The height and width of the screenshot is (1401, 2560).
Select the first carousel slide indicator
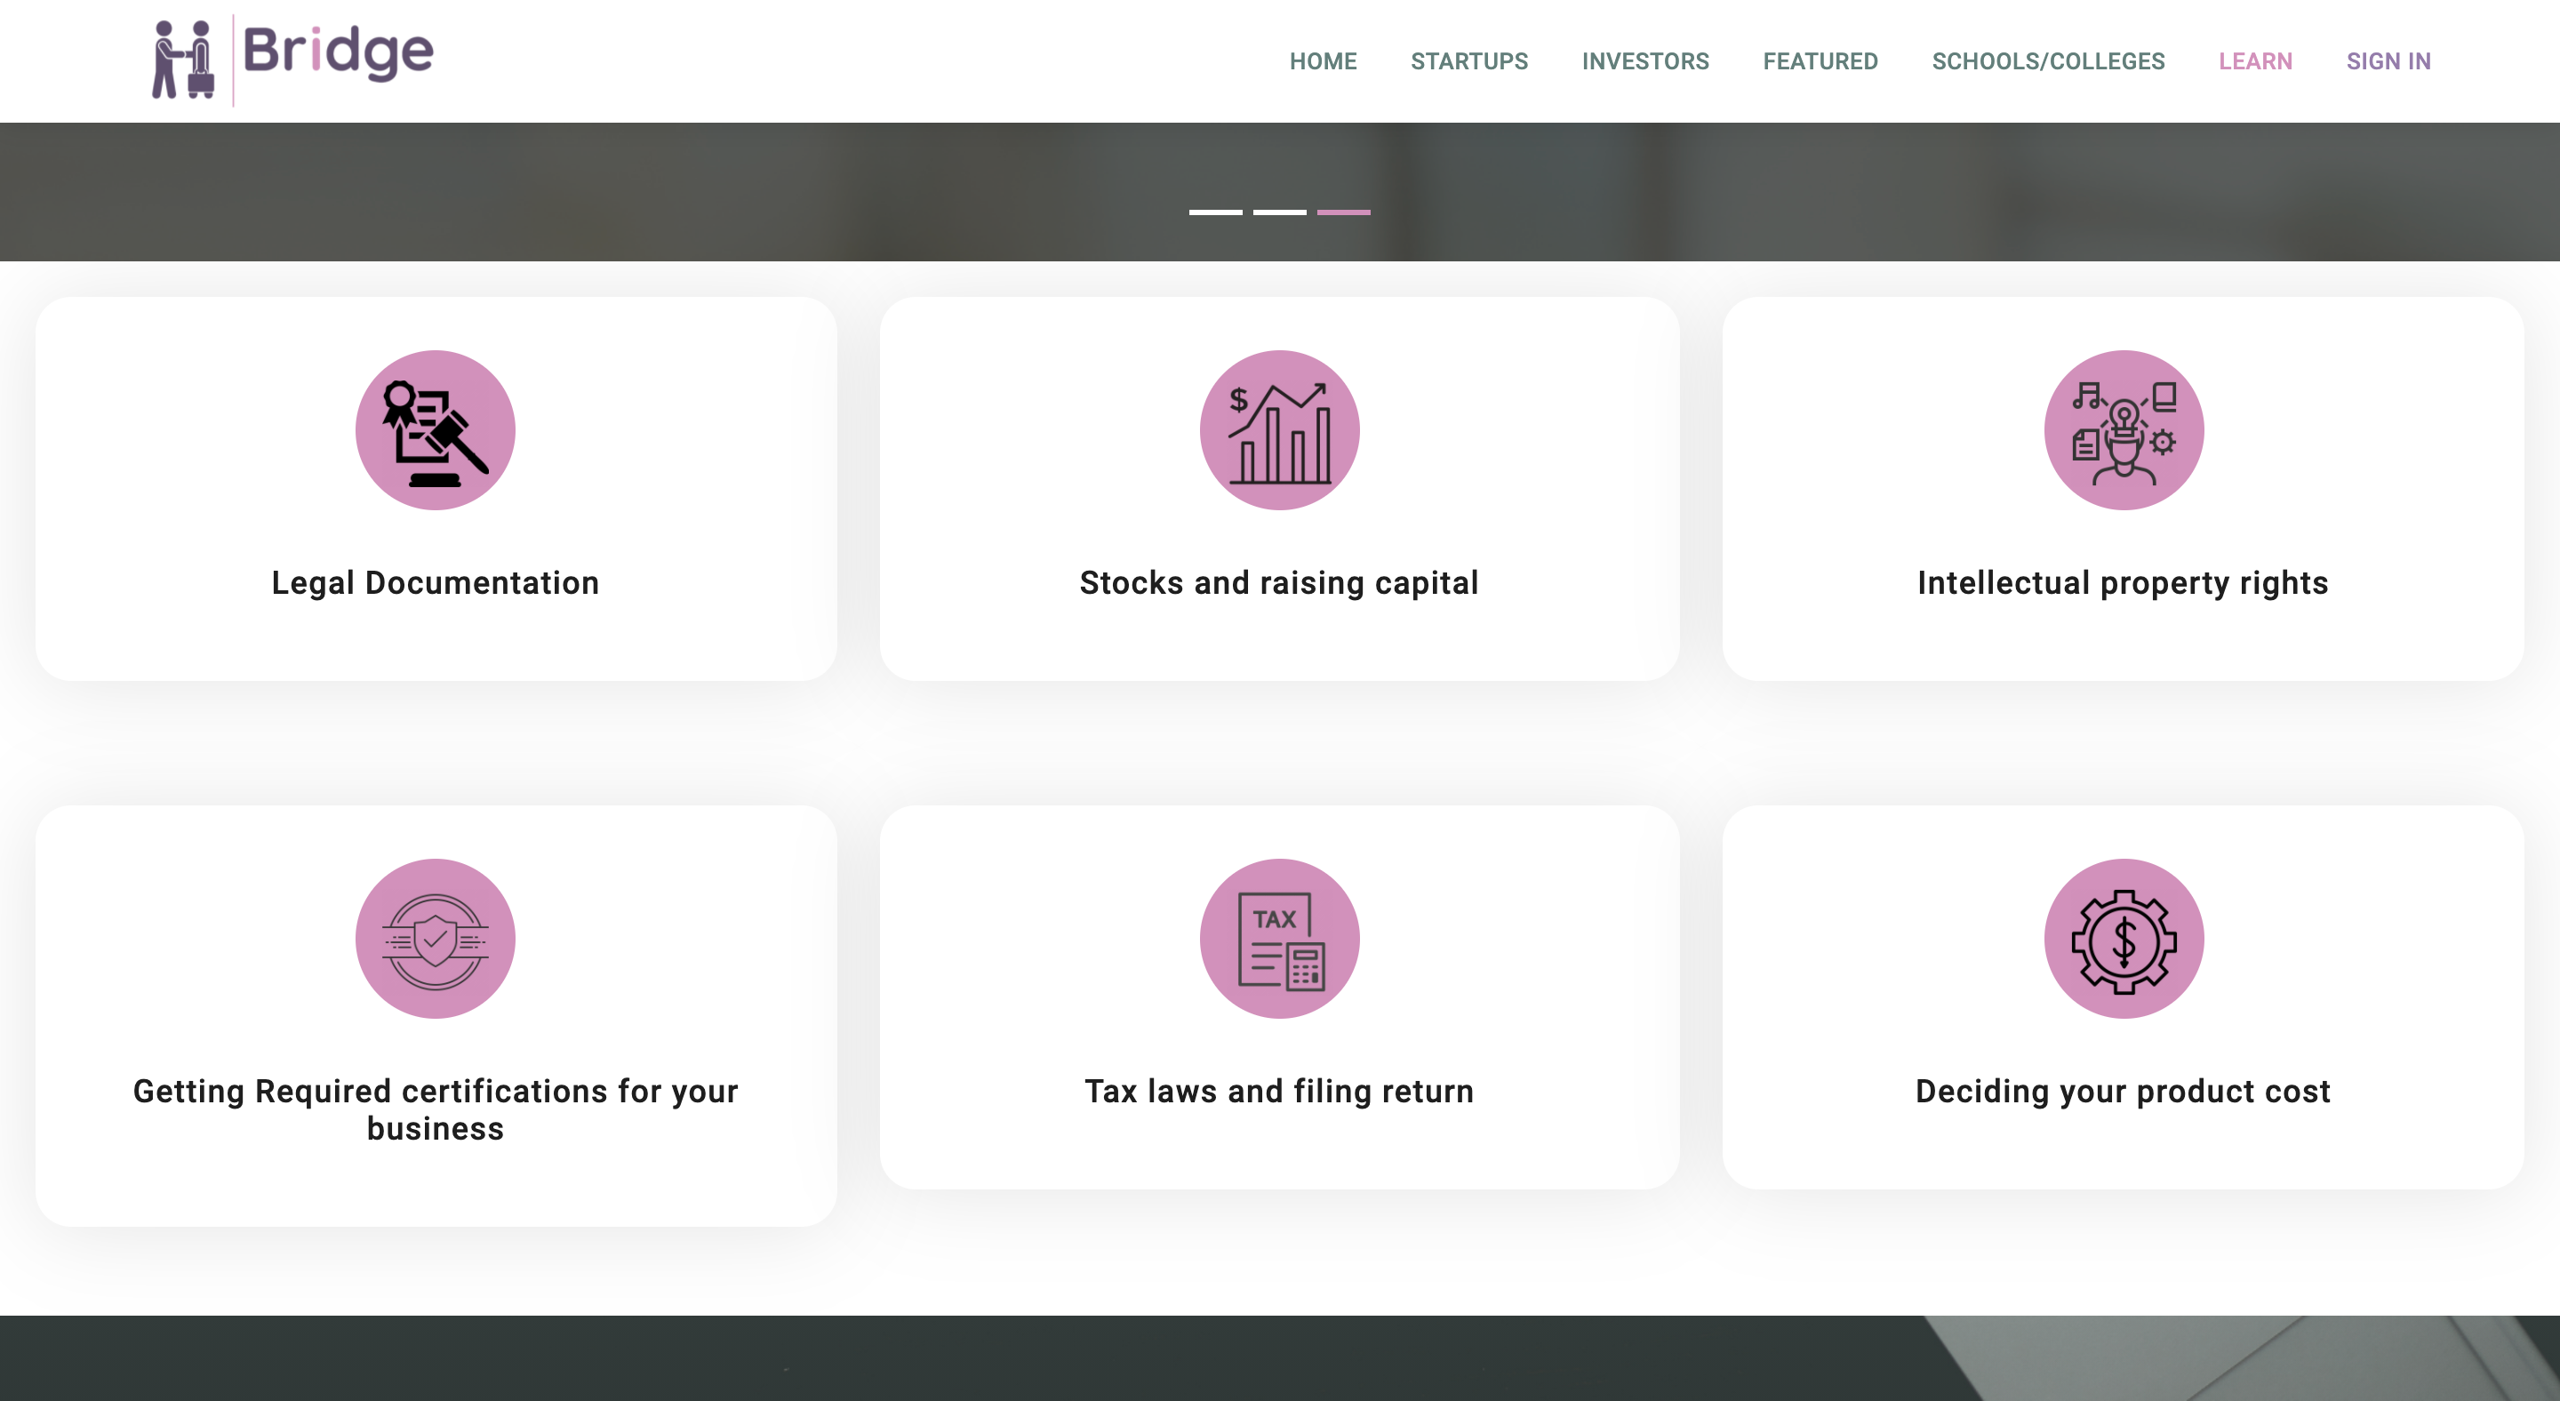[1215, 212]
